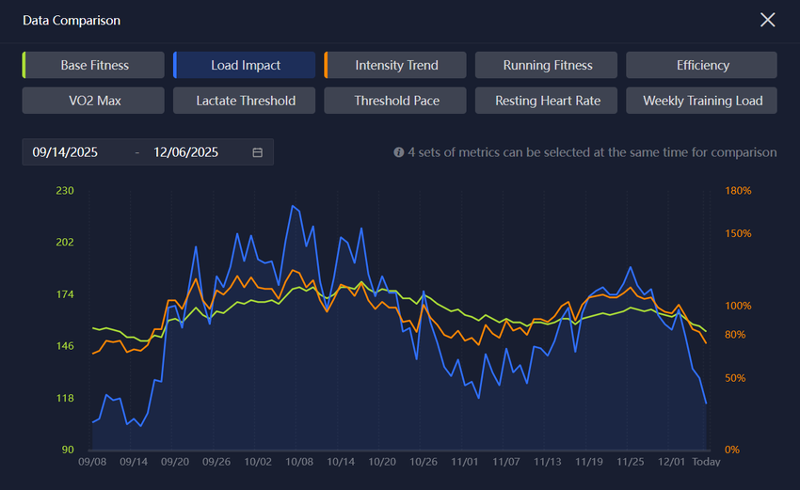This screenshot has width=800, height=490.
Task: Toggle the Intensity Trend metric
Action: (x=396, y=65)
